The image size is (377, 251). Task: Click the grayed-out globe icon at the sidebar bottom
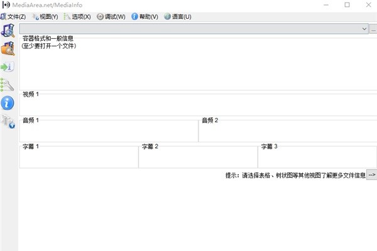[x=8, y=122]
